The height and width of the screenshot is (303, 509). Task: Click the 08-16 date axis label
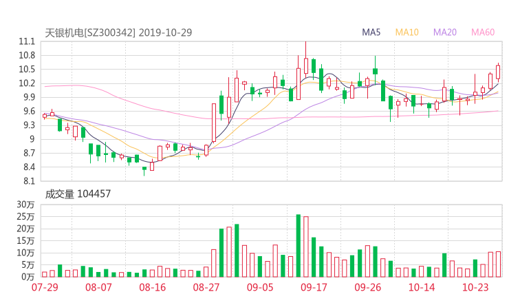(153, 287)
